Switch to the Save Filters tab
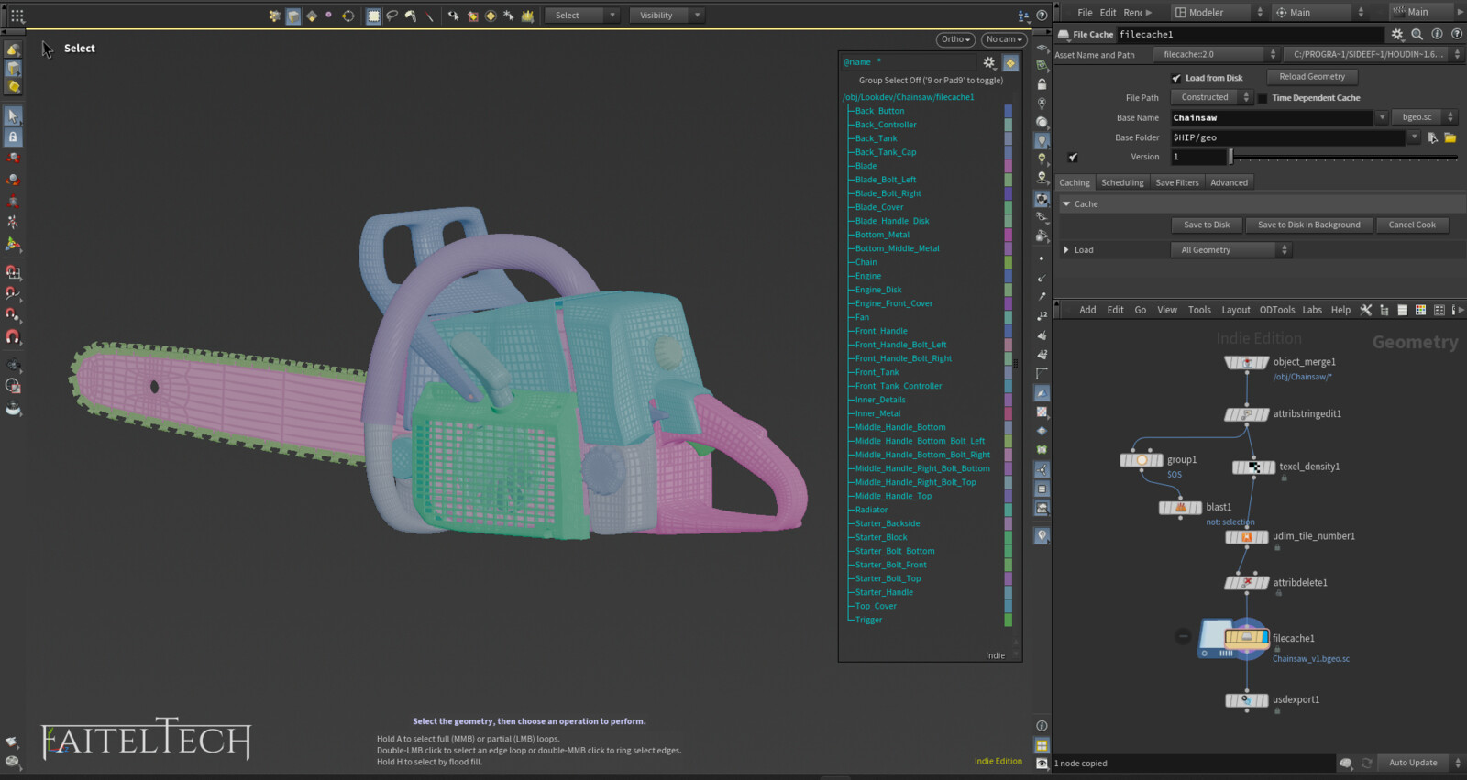 (x=1177, y=182)
